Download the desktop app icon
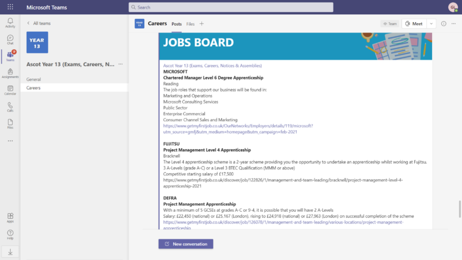 (10, 252)
